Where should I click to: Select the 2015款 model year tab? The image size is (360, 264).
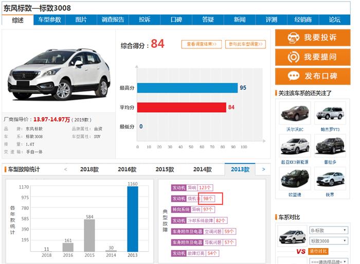tap(165, 169)
